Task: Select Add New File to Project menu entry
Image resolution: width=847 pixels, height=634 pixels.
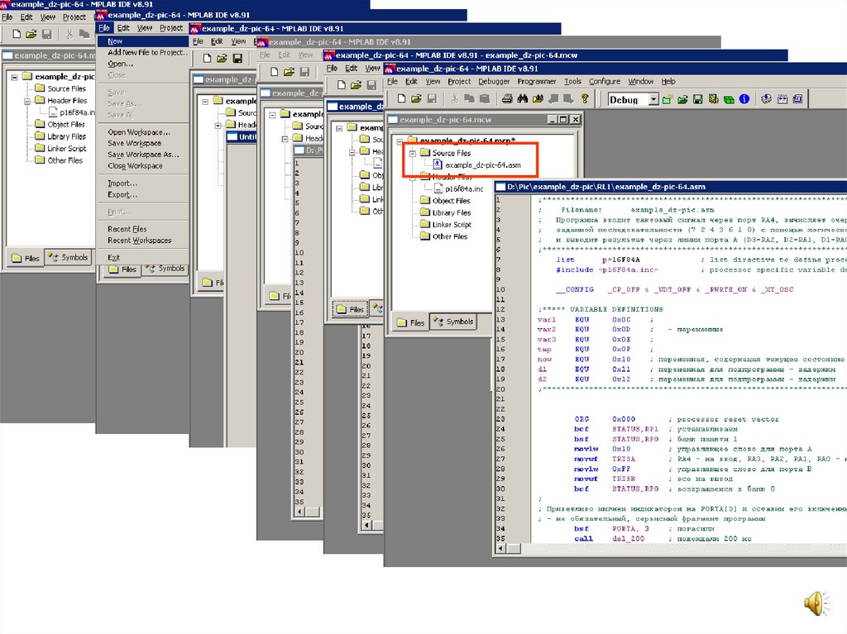Action: click(x=147, y=53)
